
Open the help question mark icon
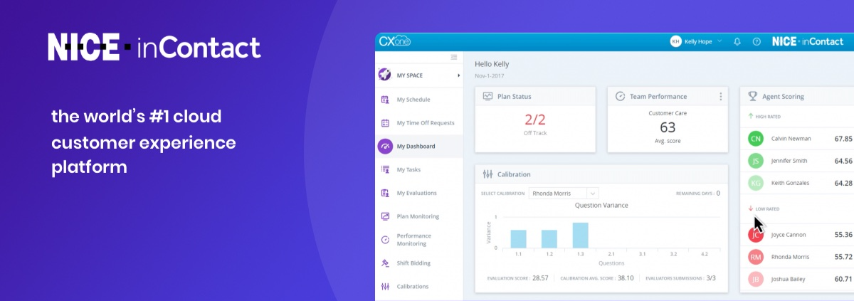[757, 41]
